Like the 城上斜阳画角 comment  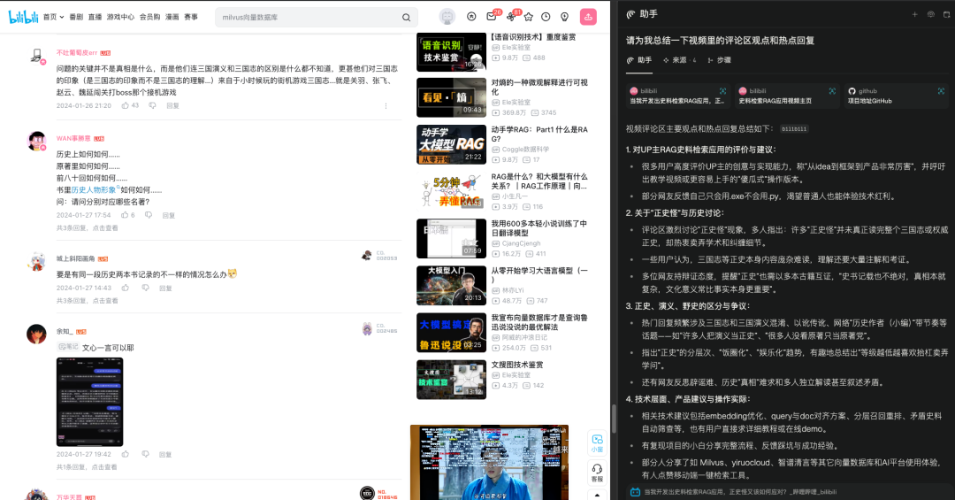pyautogui.click(x=126, y=288)
